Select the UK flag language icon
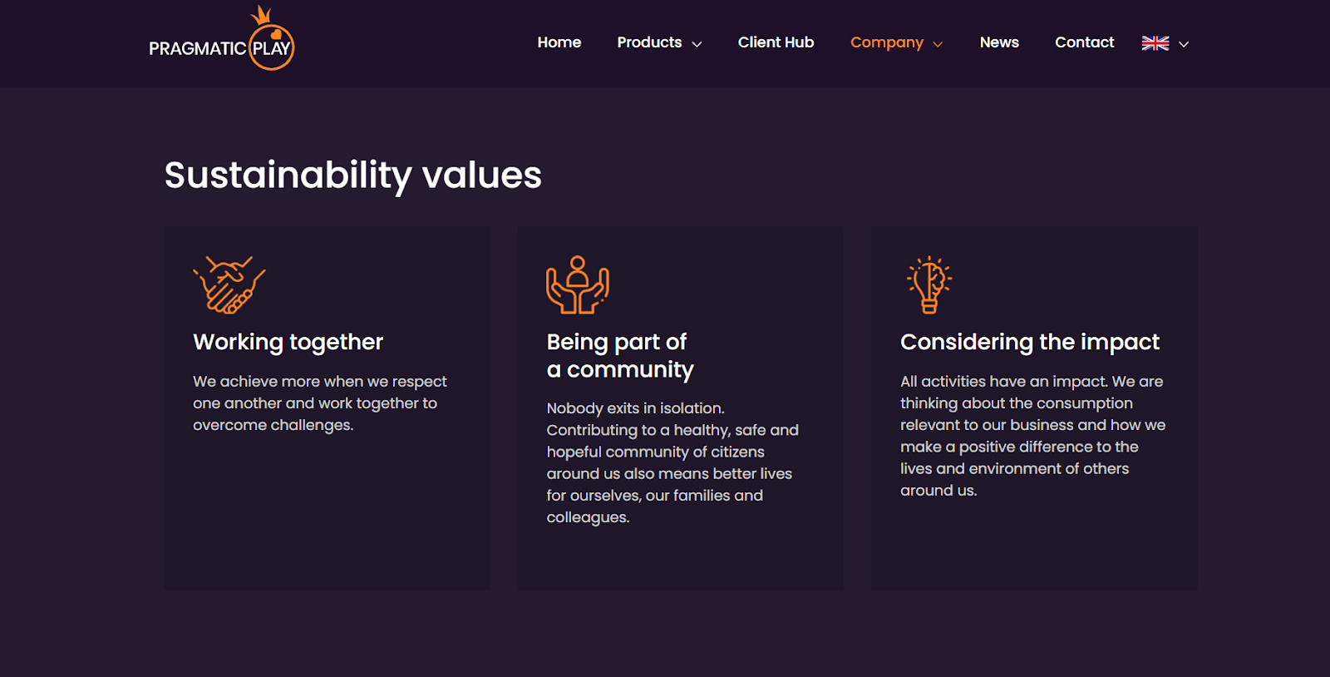This screenshot has width=1330, height=677. [x=1155, y=43]
